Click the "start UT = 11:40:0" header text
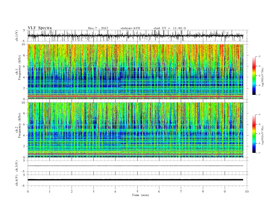The height and width of the screenshot is (215, 278). pyautogui.click(x=170, y=28)
